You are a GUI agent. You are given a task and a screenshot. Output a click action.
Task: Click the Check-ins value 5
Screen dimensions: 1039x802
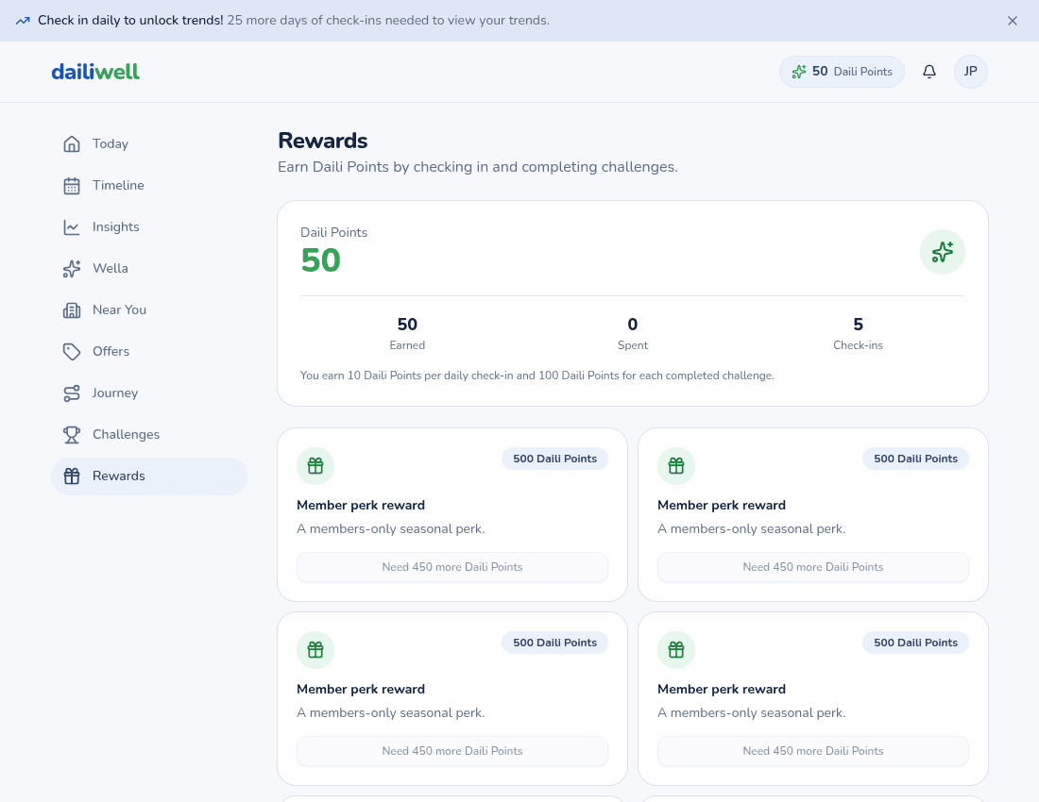click(x=858, y=325)
